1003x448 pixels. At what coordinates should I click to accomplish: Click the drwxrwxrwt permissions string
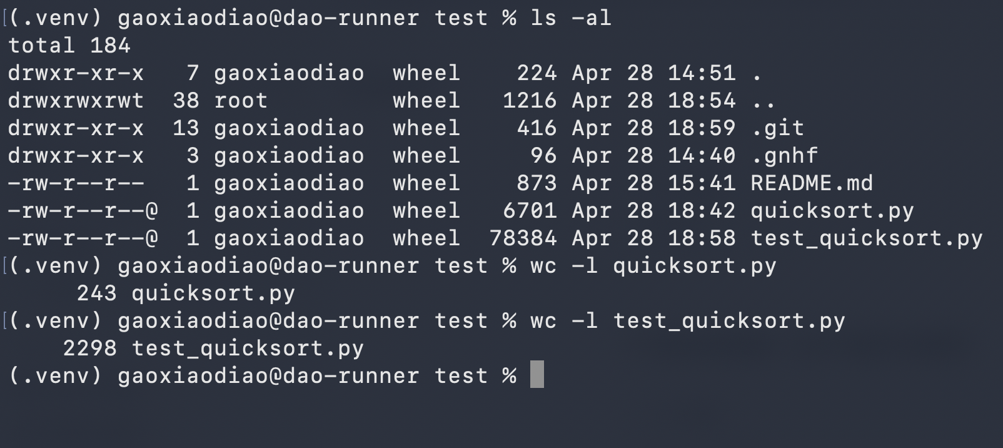pyautogui.click(x=76, y=101)
